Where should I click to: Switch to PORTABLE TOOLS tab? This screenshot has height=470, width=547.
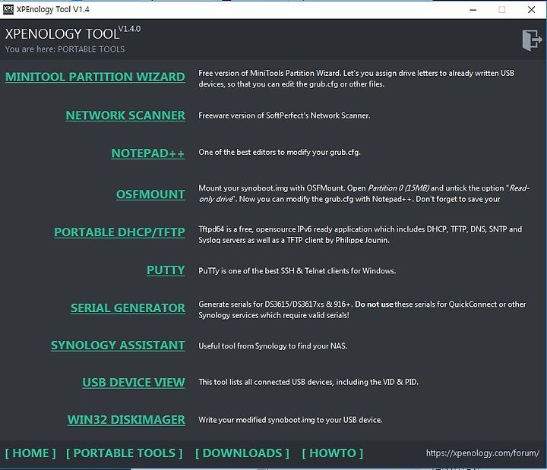point(124,453)
